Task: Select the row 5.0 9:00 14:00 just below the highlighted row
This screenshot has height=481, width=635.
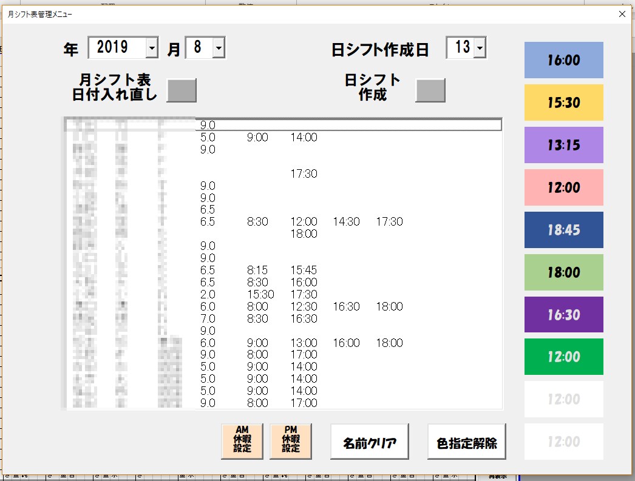Action: pos(284,137)
